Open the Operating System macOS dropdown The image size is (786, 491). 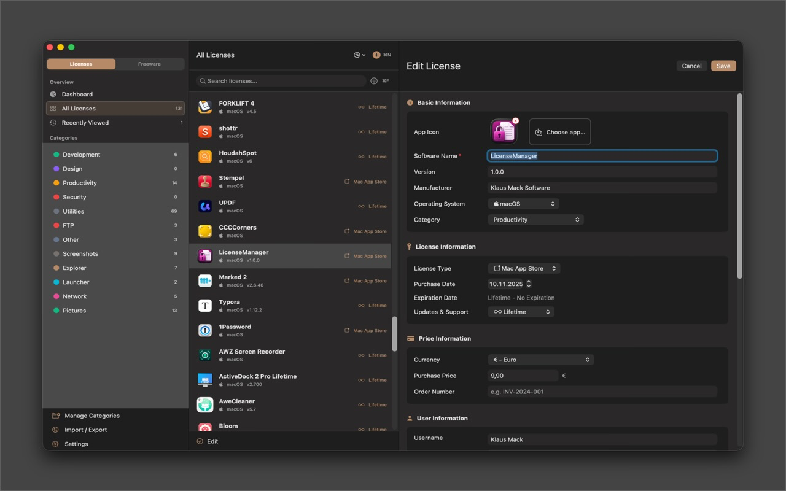coord(523,204)
